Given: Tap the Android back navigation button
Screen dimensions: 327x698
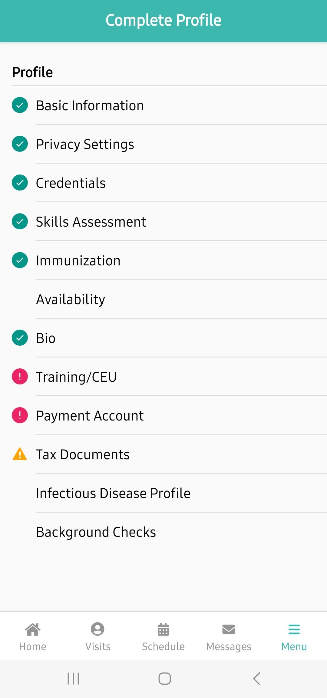Looking at the screenshot, I should (256, 679).
